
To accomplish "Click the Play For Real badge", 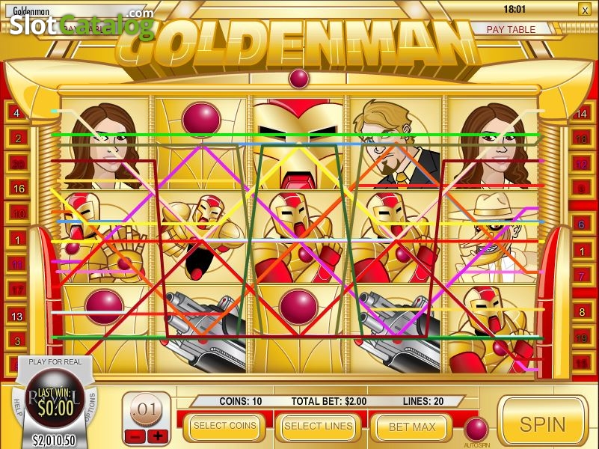I will [55, 361].
